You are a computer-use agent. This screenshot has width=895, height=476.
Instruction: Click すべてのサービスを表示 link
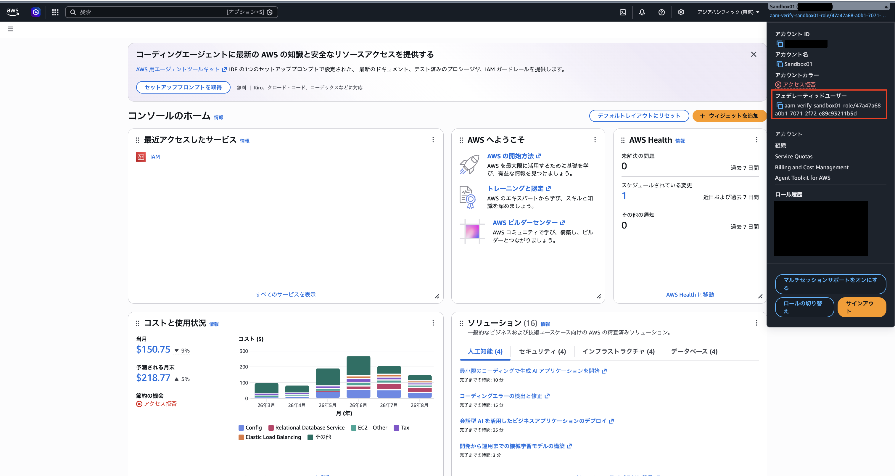coord(286,294)
